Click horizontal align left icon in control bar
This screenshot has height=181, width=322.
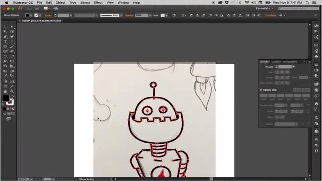[x=191, y=15]
